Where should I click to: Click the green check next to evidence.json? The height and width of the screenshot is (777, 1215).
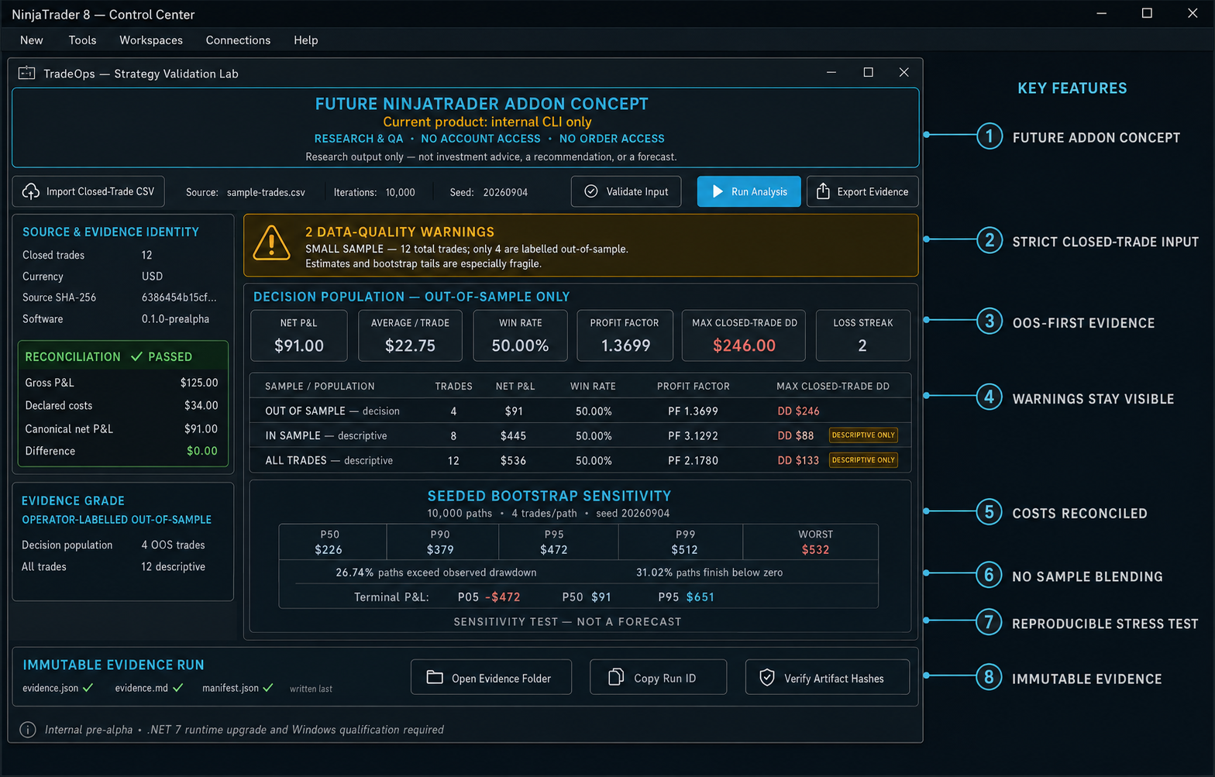[88, 687]
